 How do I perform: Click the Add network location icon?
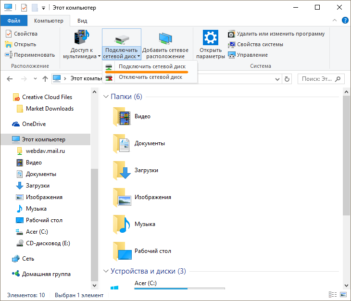click(165, 38)
